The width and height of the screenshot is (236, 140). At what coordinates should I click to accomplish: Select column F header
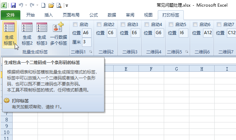151,69
